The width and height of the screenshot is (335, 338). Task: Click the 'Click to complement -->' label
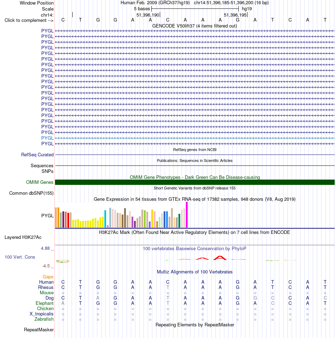pyautogui.click(x=29, y=20)
